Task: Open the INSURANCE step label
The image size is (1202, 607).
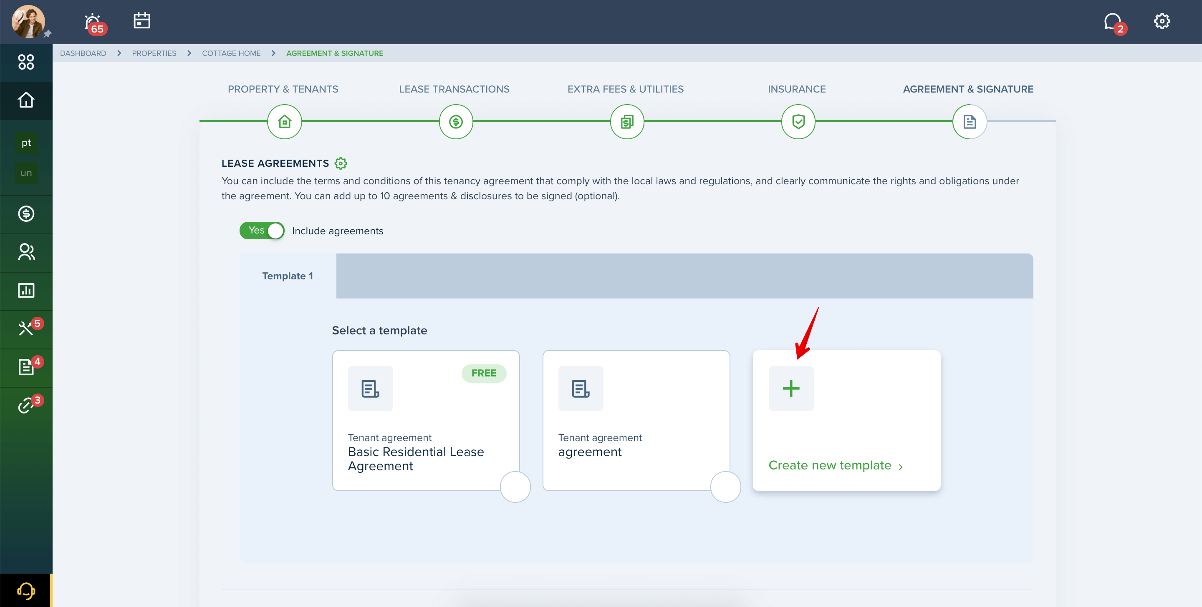Action: (x=796, y=89)
